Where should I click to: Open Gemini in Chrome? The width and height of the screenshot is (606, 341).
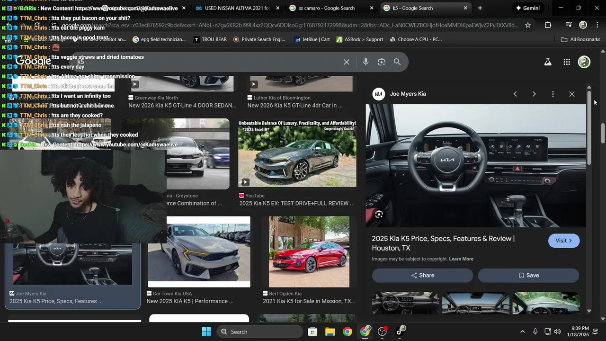point(527,8)
